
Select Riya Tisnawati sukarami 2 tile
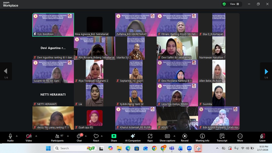[95, 71]
